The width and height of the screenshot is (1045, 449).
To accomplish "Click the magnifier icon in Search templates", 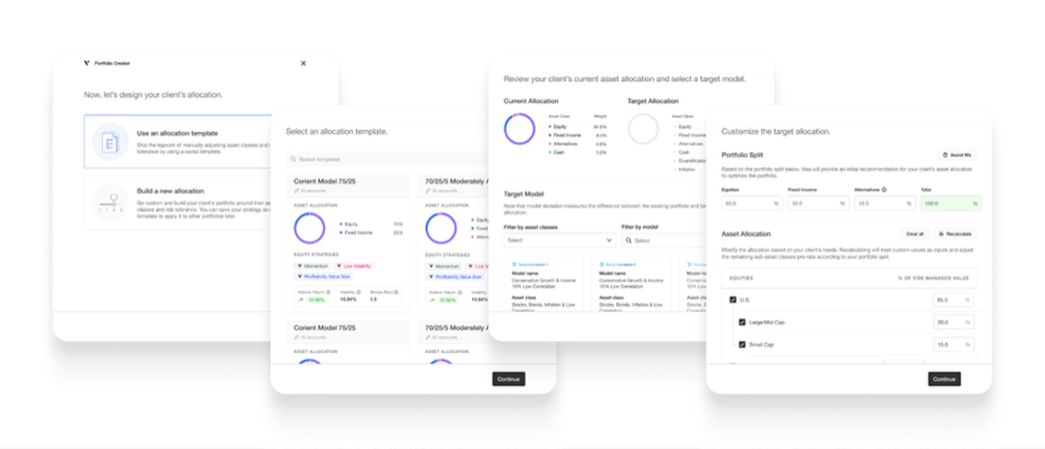I will [293, 159].
